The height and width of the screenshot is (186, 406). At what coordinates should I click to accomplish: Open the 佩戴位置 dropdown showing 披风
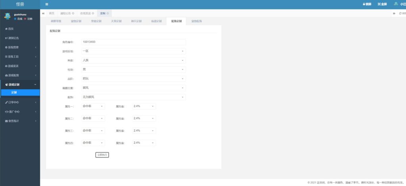133,88
